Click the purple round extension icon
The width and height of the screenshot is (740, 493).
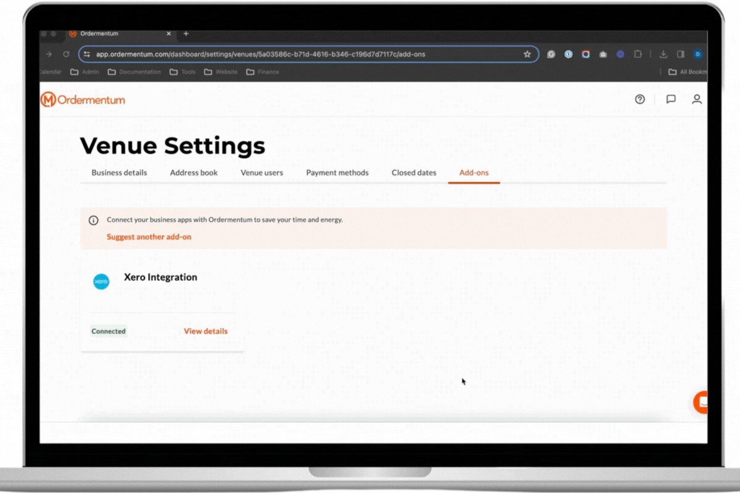(x=620, y=54)
